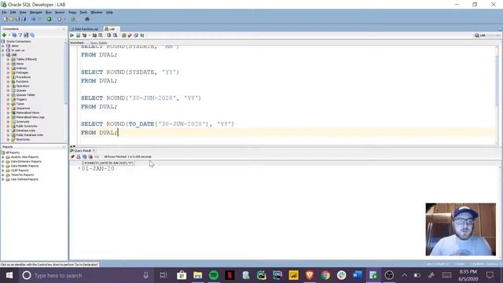This screenshot has height=283, width=503.
Task: Select the Materialized Views tree item
Action: [x=28, y=113]
